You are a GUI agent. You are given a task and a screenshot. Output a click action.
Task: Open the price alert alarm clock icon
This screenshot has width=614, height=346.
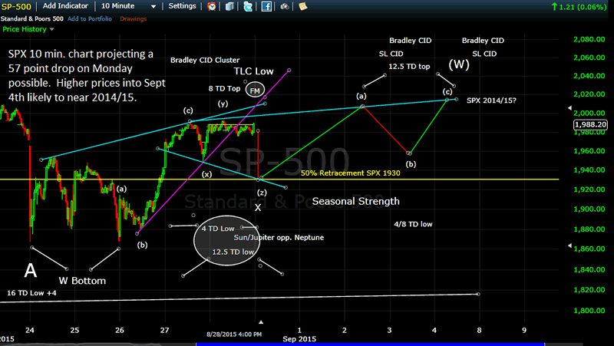[212, 6]
